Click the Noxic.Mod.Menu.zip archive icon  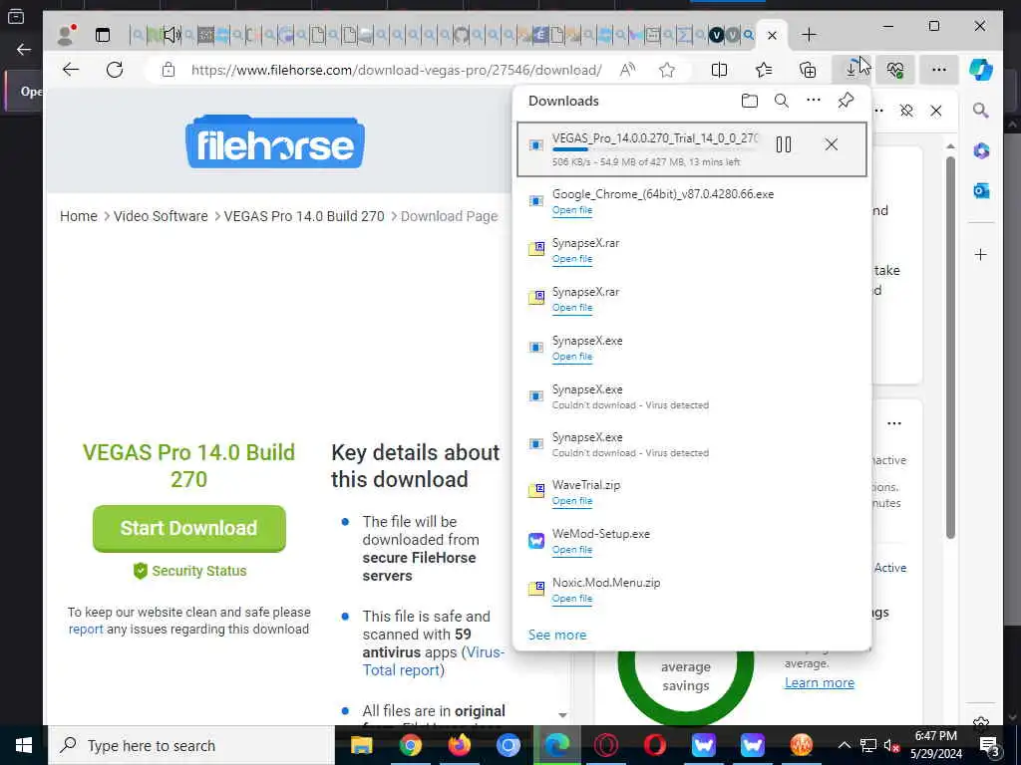pyautogui.click(x=535, y=589)
